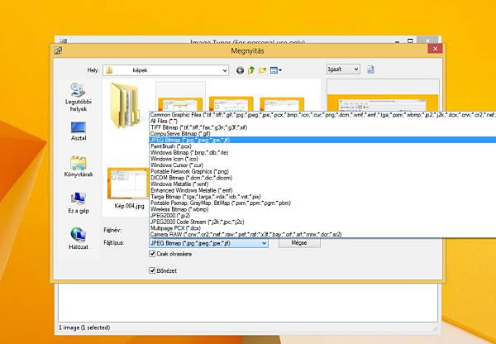The image size is (496, 344).
Task: Click the '1 image (1 selected)' status text
Action: (x=84, y=327)
